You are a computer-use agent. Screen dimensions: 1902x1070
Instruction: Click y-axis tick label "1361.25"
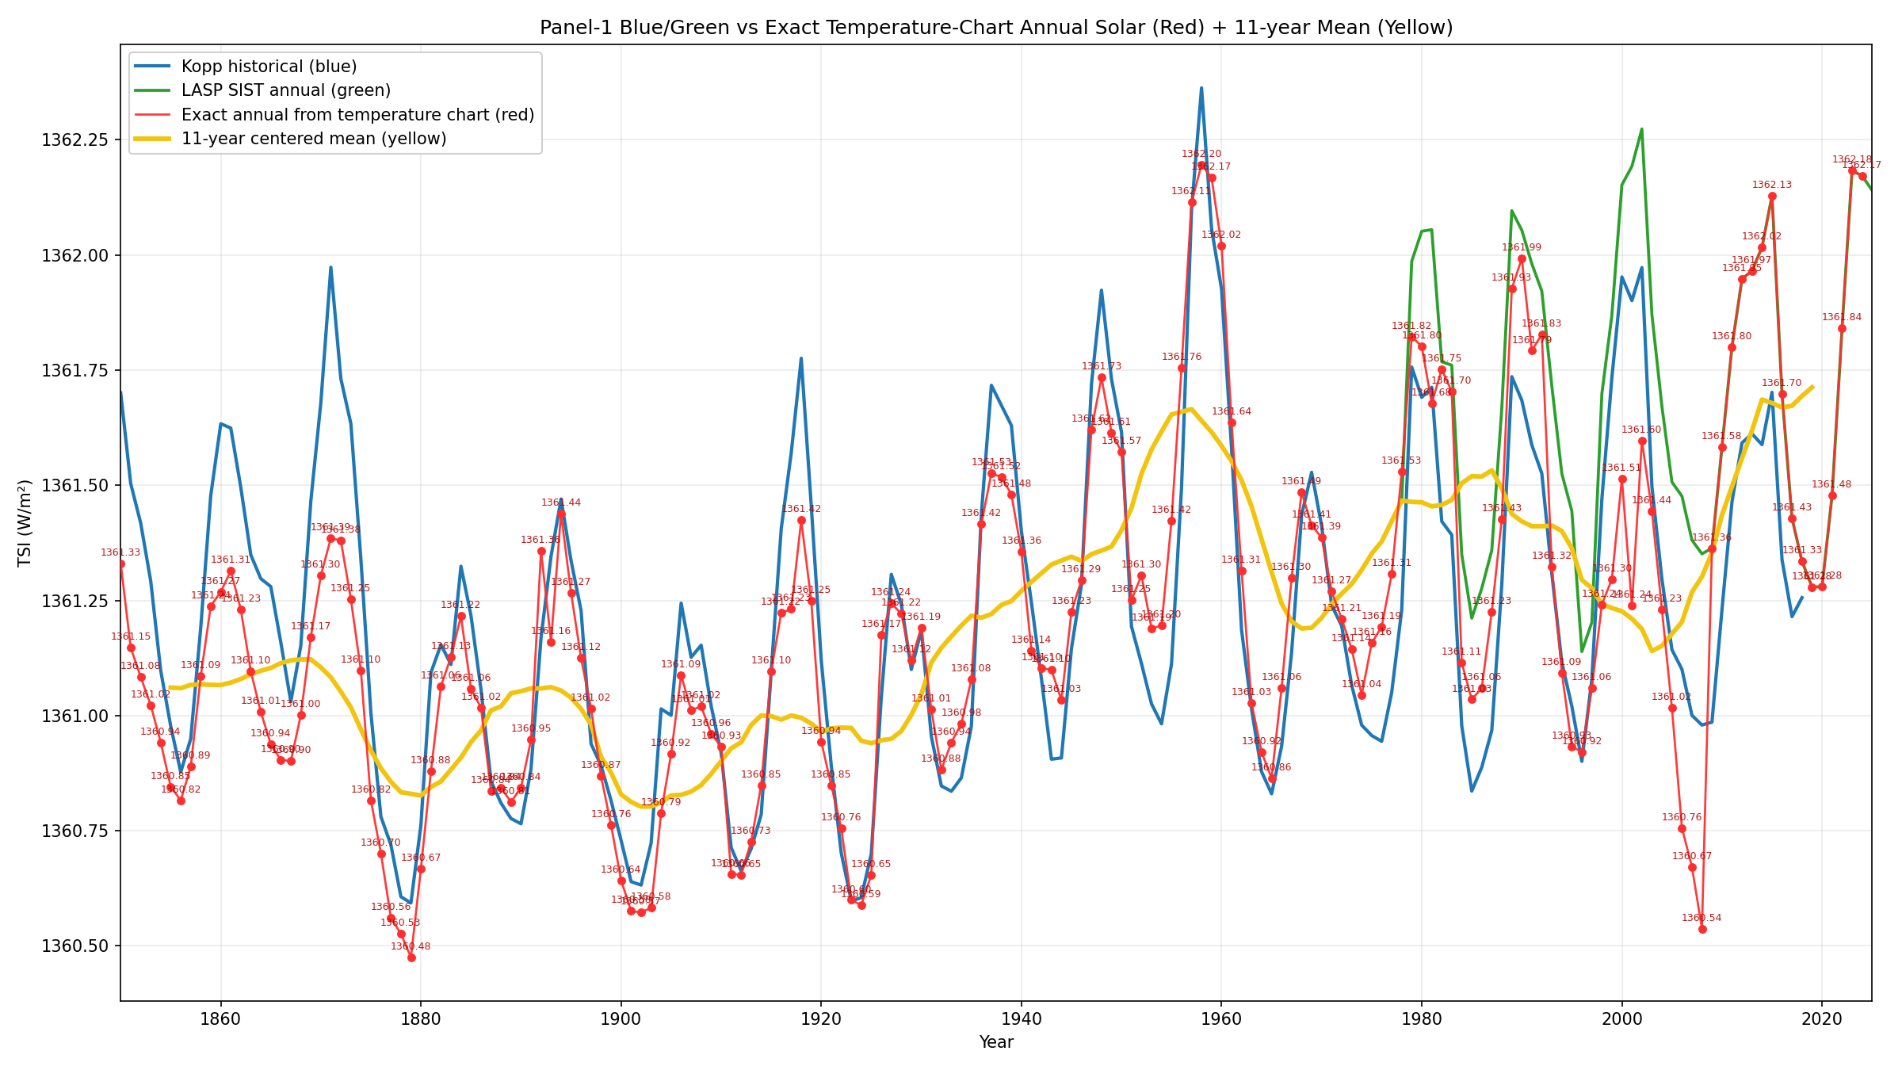74,601
